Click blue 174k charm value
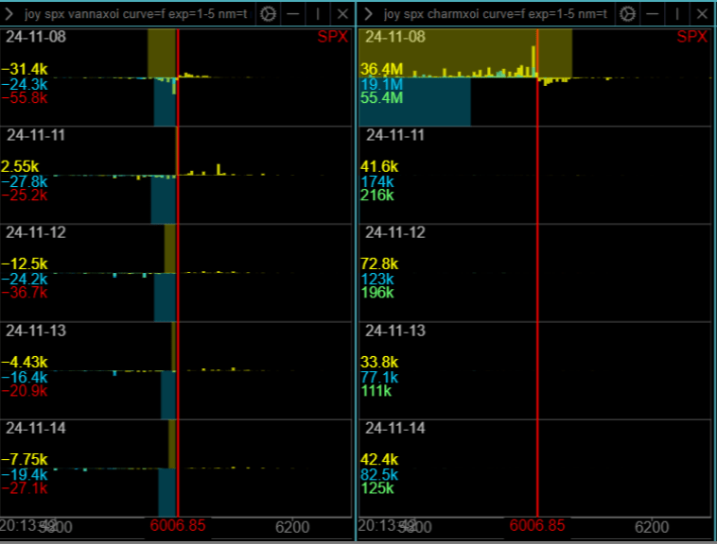Image resolution: width=717 pixels, height=544 pixels. (377, 182)
